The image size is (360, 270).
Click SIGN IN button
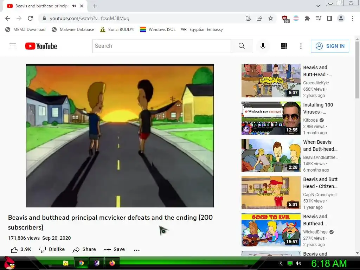pyautogui.click(x=330, y=46)
